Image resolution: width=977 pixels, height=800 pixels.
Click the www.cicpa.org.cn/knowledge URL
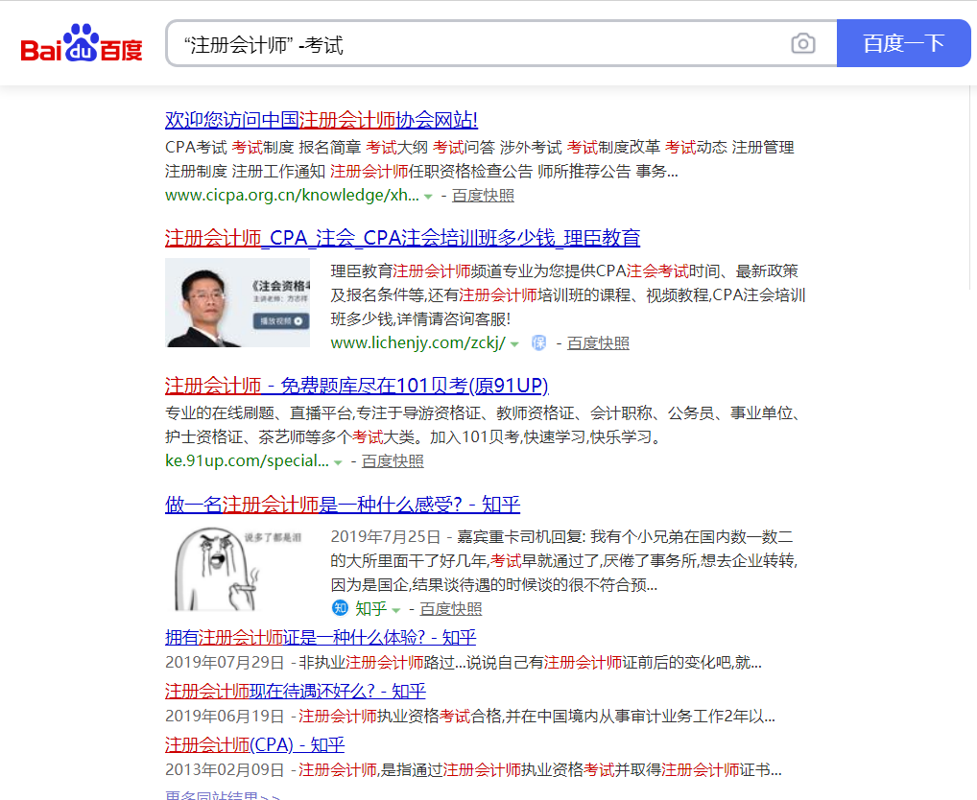292,196
